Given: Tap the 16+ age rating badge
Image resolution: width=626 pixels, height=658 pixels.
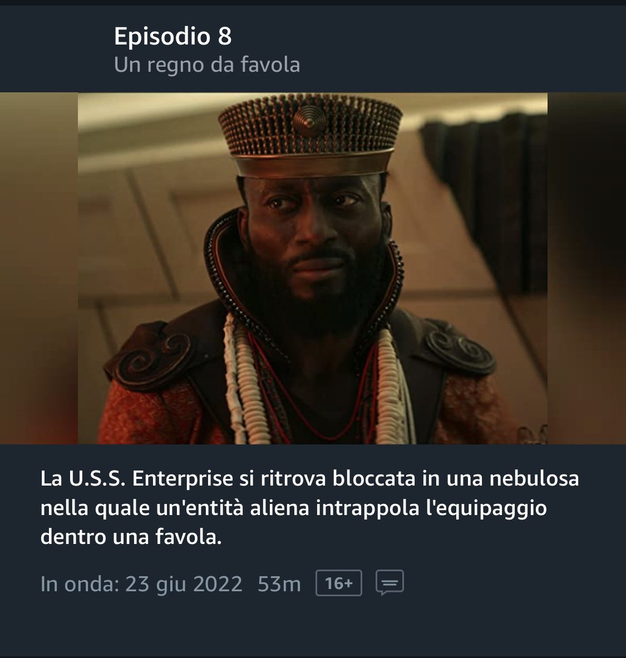Looking at the screenshot, I should [x=338, y=583].
